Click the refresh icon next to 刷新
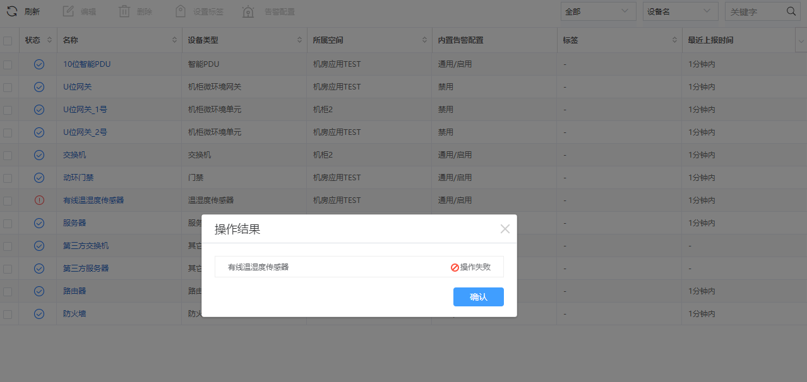The image size is (807, 382). point(12,11)
